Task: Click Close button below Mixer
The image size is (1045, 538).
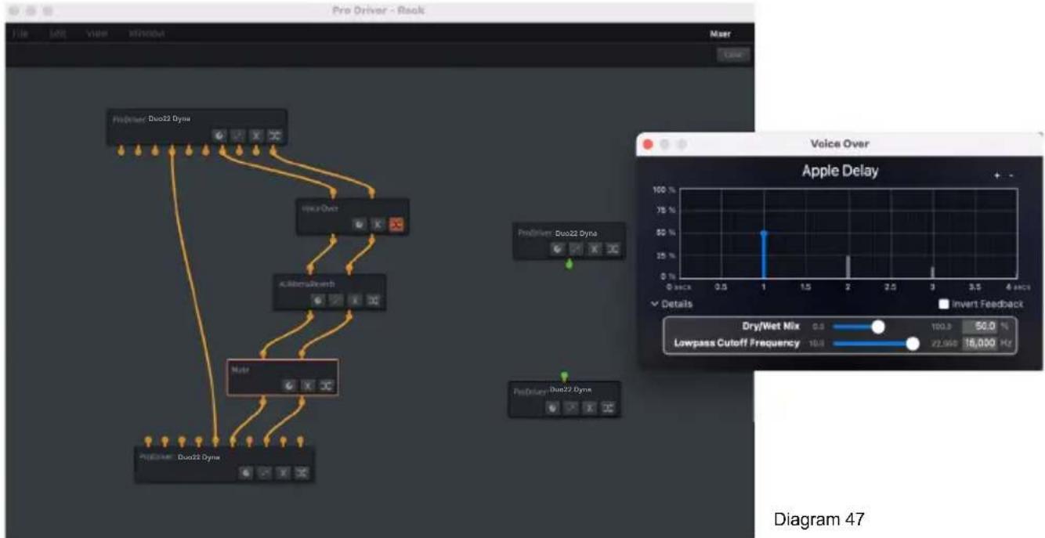Action: (x=733, y=55)
